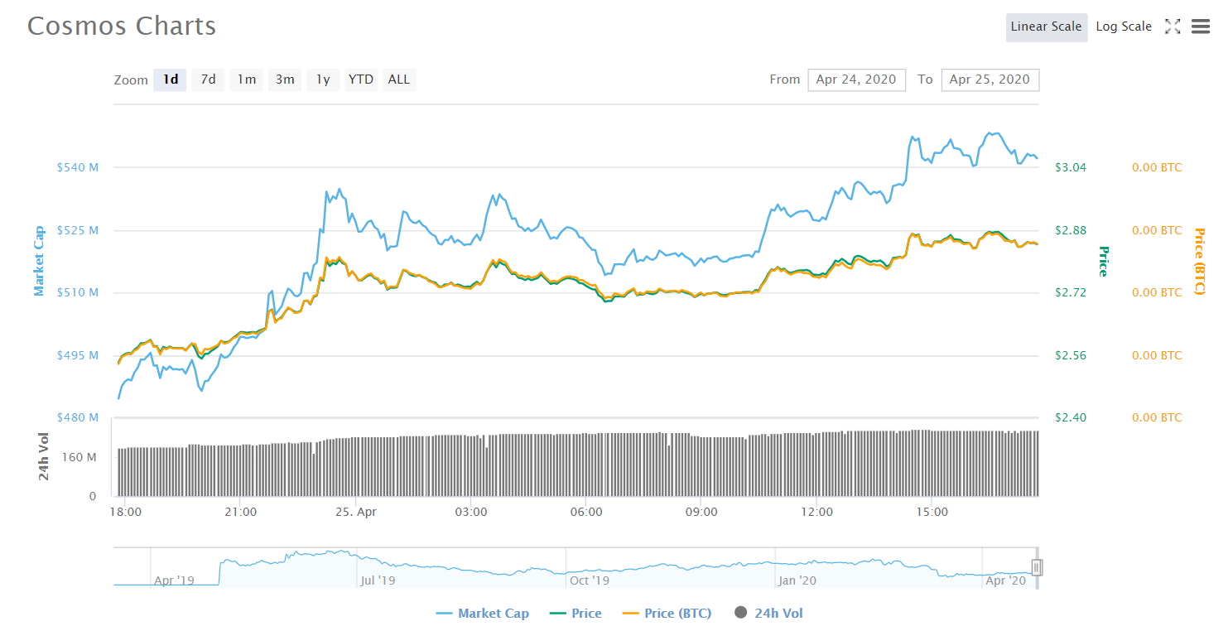Click the navigator right range handle
The image size is (1228, 631).
1037,567
